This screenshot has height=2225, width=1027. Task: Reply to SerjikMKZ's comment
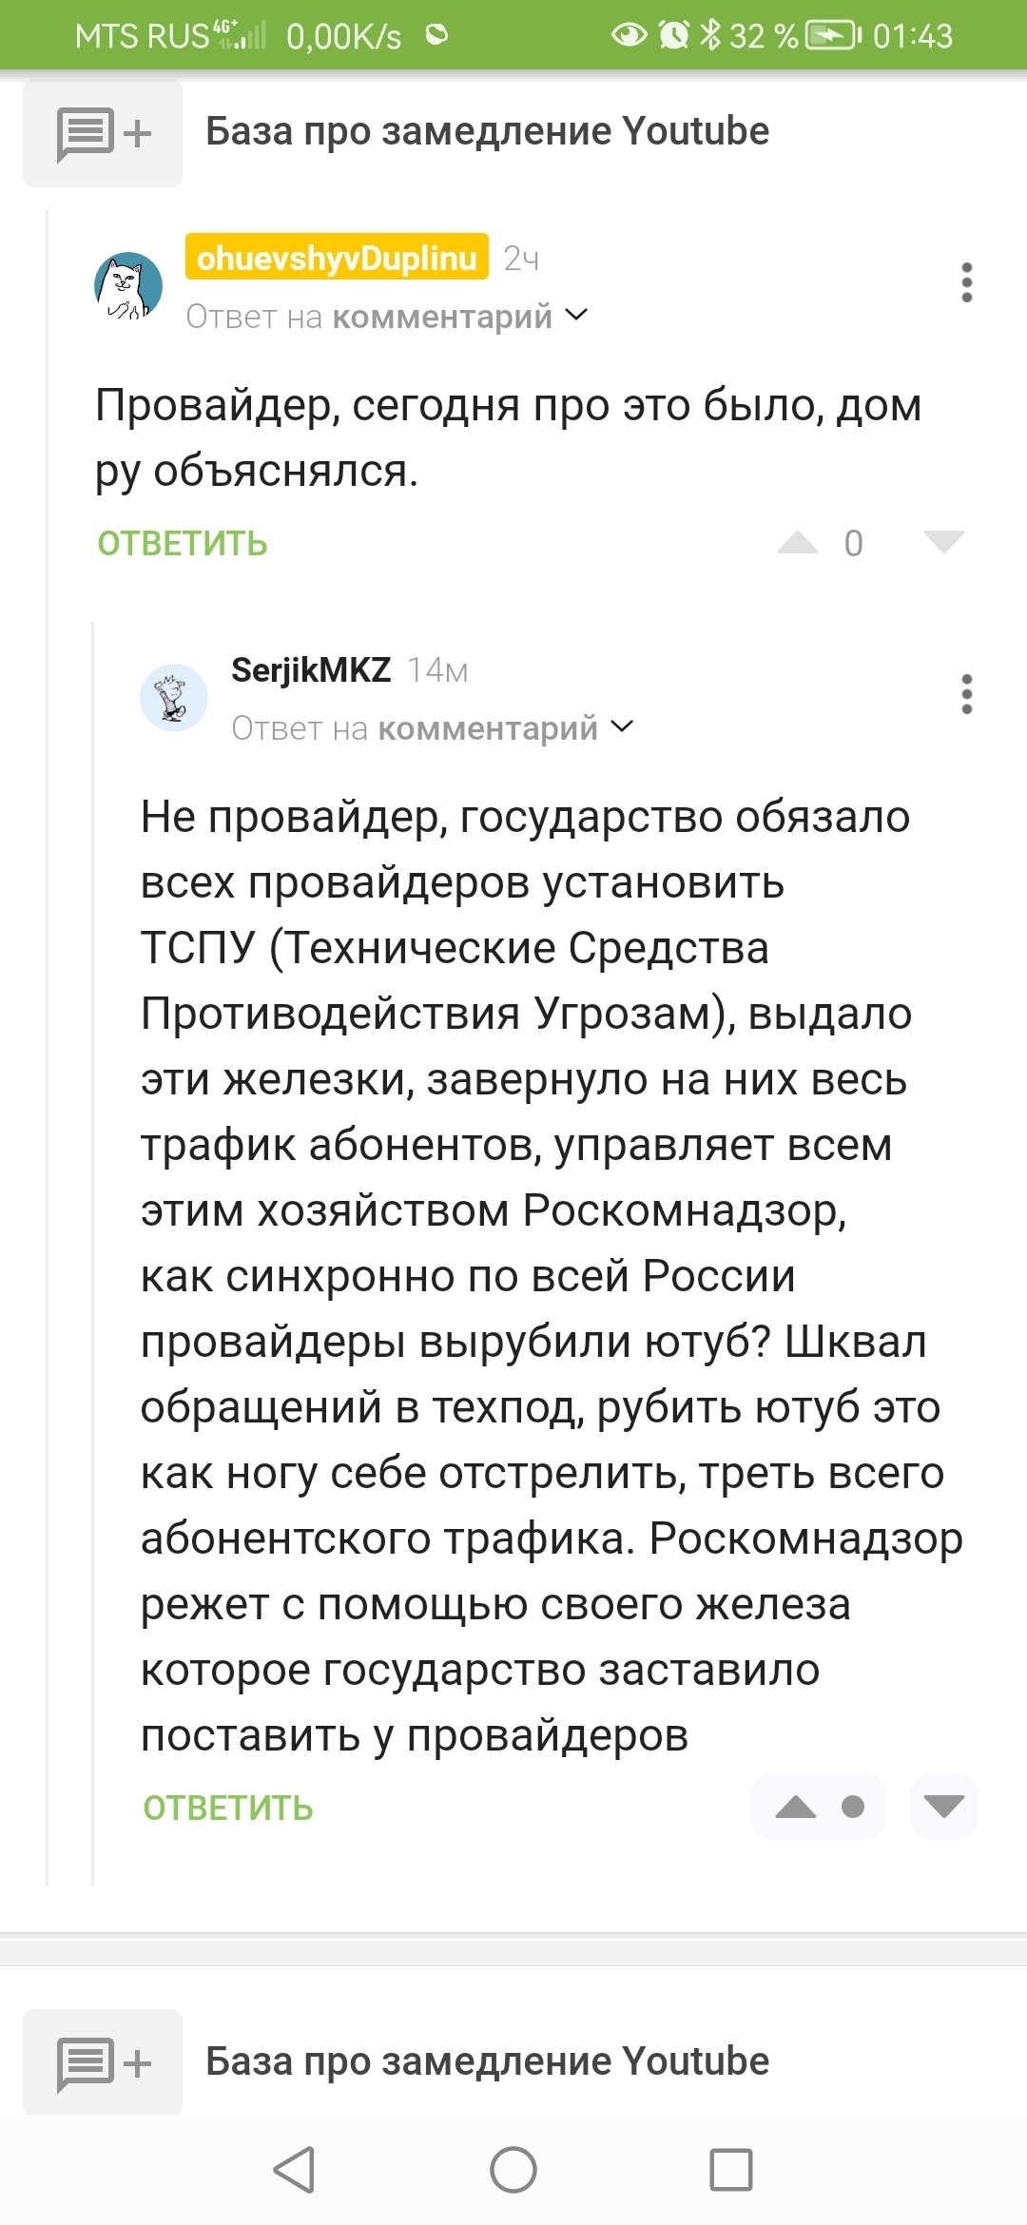click(228, 1808)
